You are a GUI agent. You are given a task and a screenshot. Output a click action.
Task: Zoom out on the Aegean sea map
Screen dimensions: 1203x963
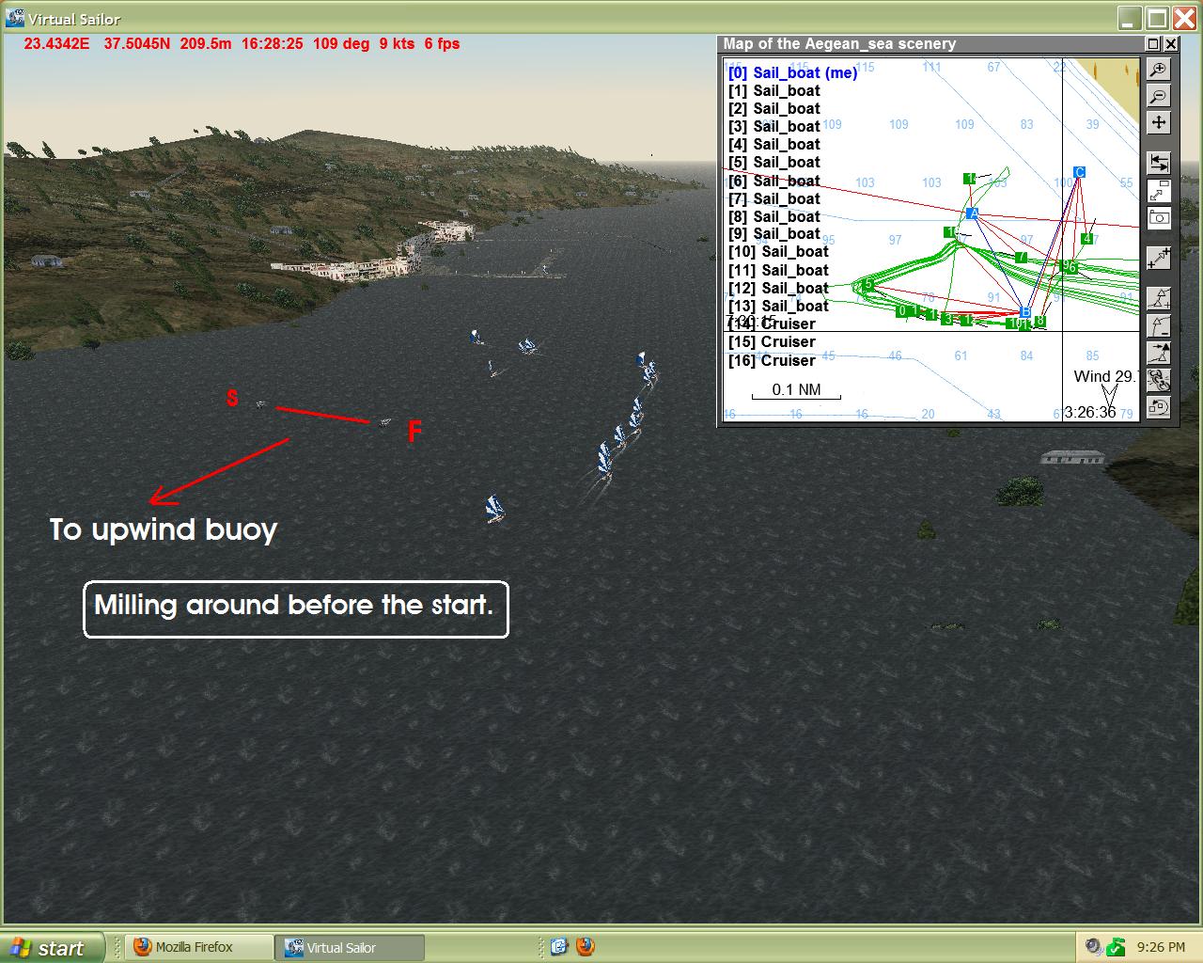click(1159, 96)
